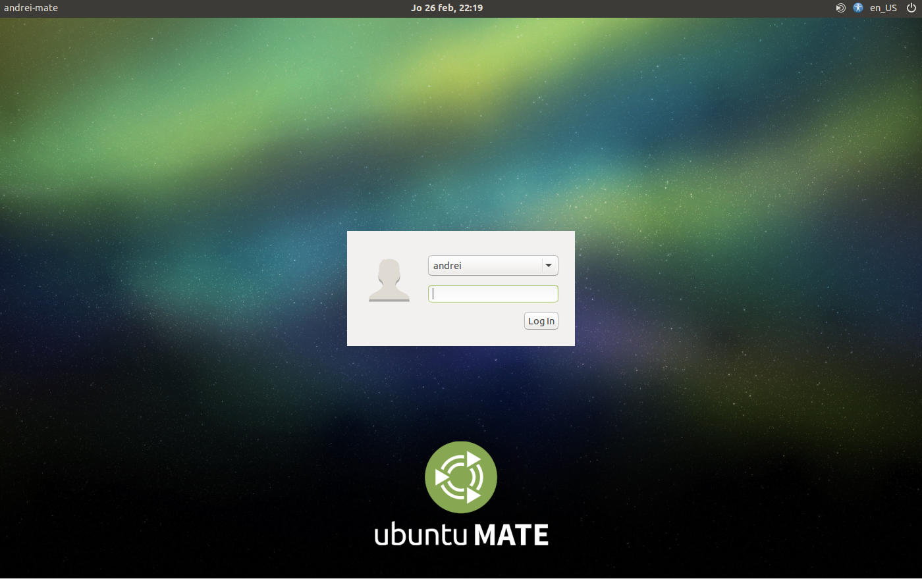Open the en_US keyboard layout indicator

coord(883,8)
